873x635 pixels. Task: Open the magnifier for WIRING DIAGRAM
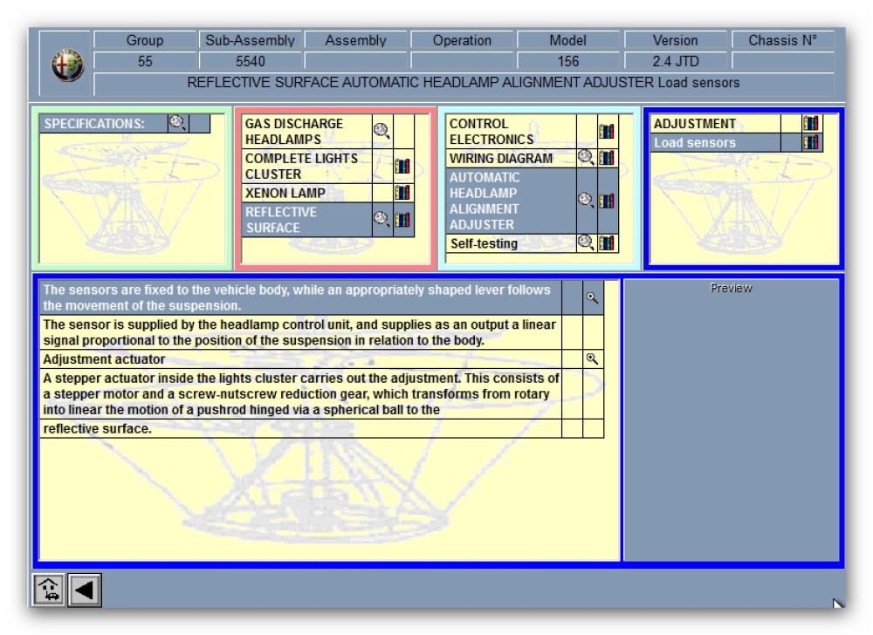(x=586, y=158)
